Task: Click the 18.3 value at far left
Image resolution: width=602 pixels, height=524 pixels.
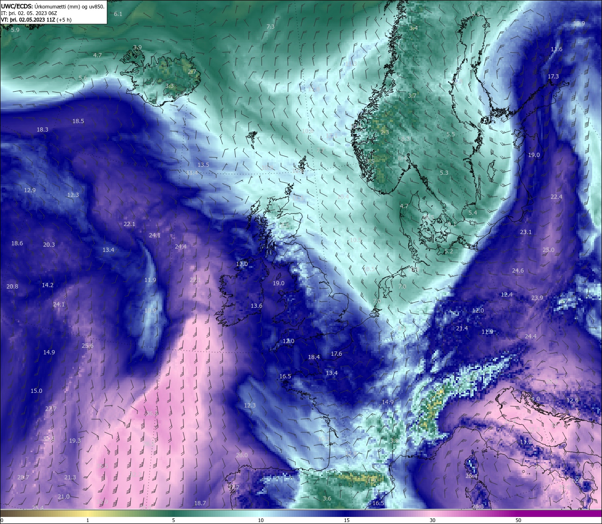Action: click(x=42, y=129)
